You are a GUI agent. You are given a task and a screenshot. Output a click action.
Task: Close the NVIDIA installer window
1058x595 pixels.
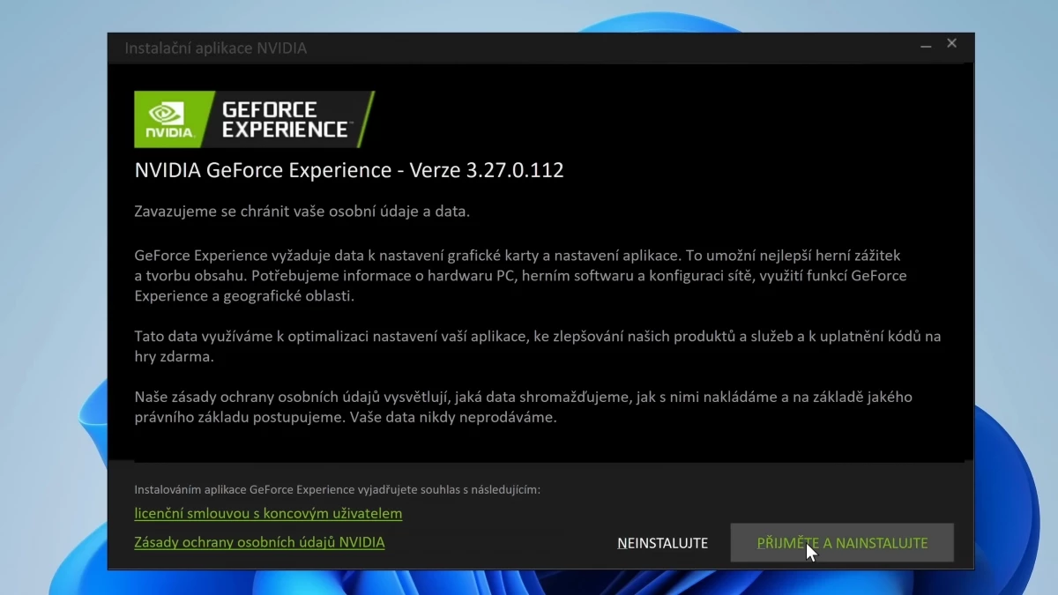[952, 43]
